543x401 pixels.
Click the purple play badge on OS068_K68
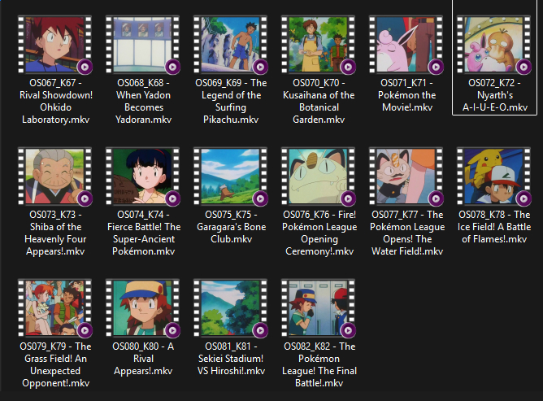pos(172,67)
